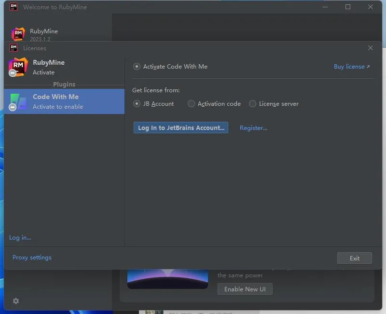The height and width of the screenshot is (314, 386).
Task: Click the RM icon in Welcome title bar
Action: pyautogui.click(x=14, y=7)
